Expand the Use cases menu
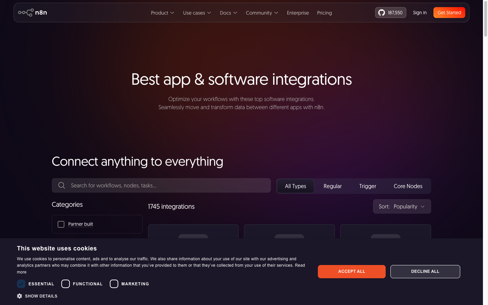Screen dimensions: 488x305 [197, 13]
